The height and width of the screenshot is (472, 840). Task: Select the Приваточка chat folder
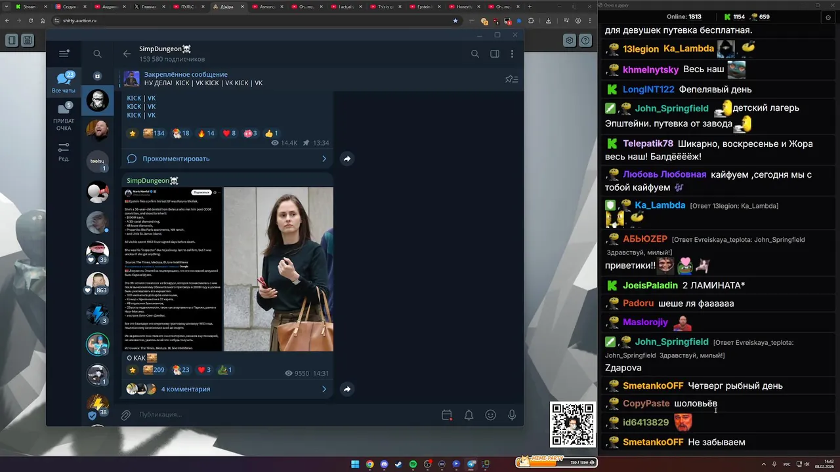(64, 116)
